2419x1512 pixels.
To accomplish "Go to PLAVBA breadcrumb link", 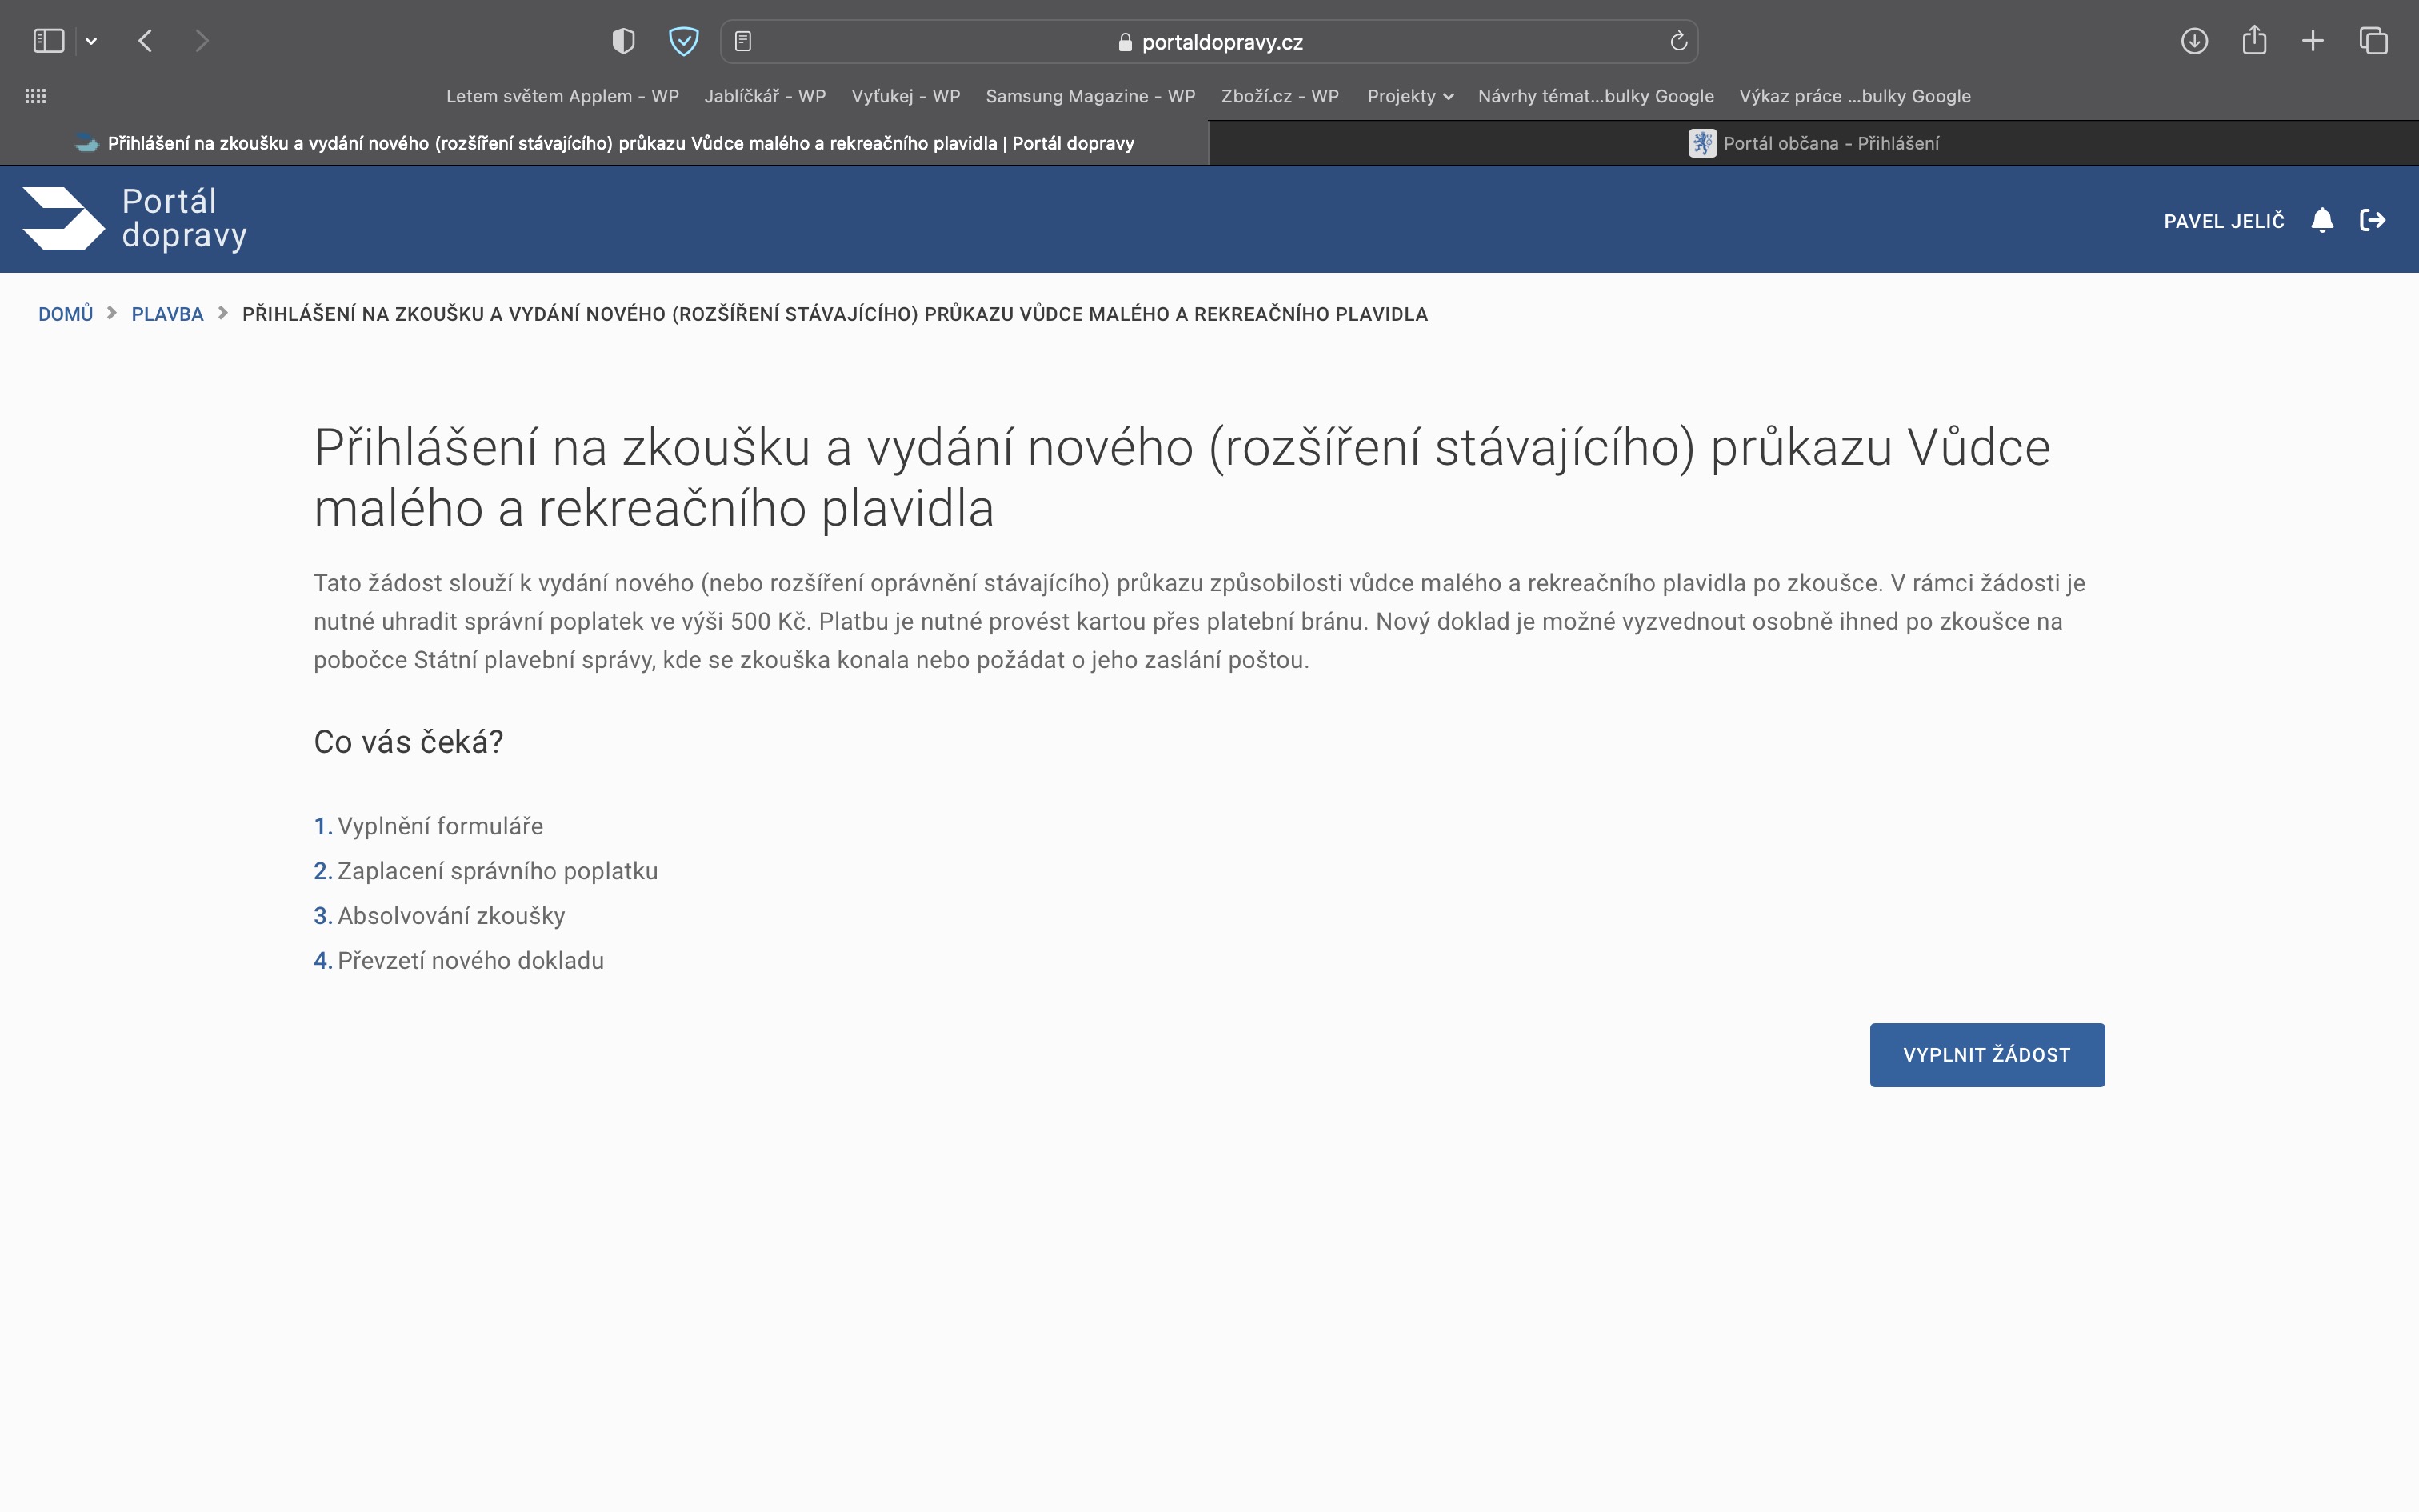I will pos(167,314).
